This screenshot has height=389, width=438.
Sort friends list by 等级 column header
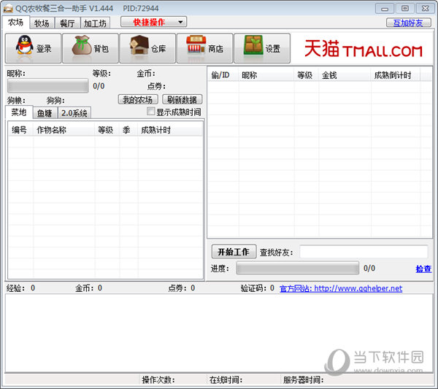307,75
